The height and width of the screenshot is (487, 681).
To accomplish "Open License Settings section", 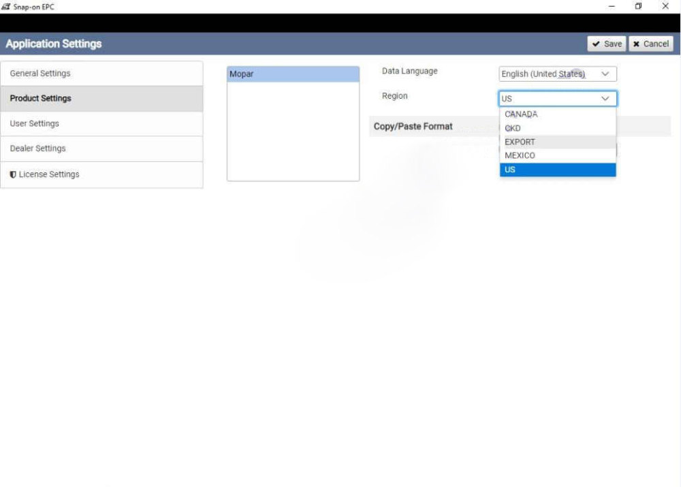I will [x=101, y=174].
